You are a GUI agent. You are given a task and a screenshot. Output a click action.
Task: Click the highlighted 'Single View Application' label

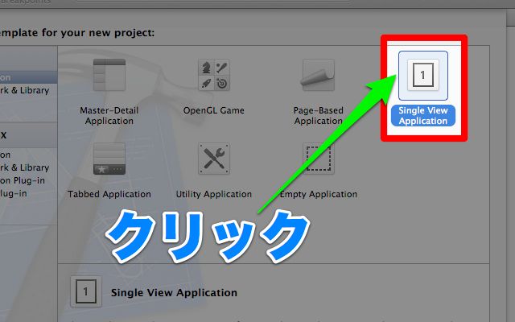pyautogui.click(x=423, y=116)
